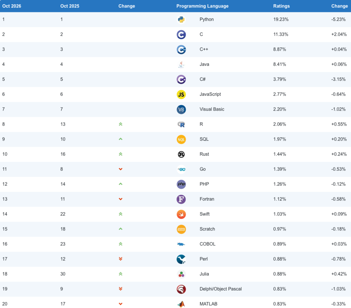Click the Java coffee cup logo
Image resolution: width=351 pixels, height=308 pixels.
pyautogui.click(x=181, y=64)
